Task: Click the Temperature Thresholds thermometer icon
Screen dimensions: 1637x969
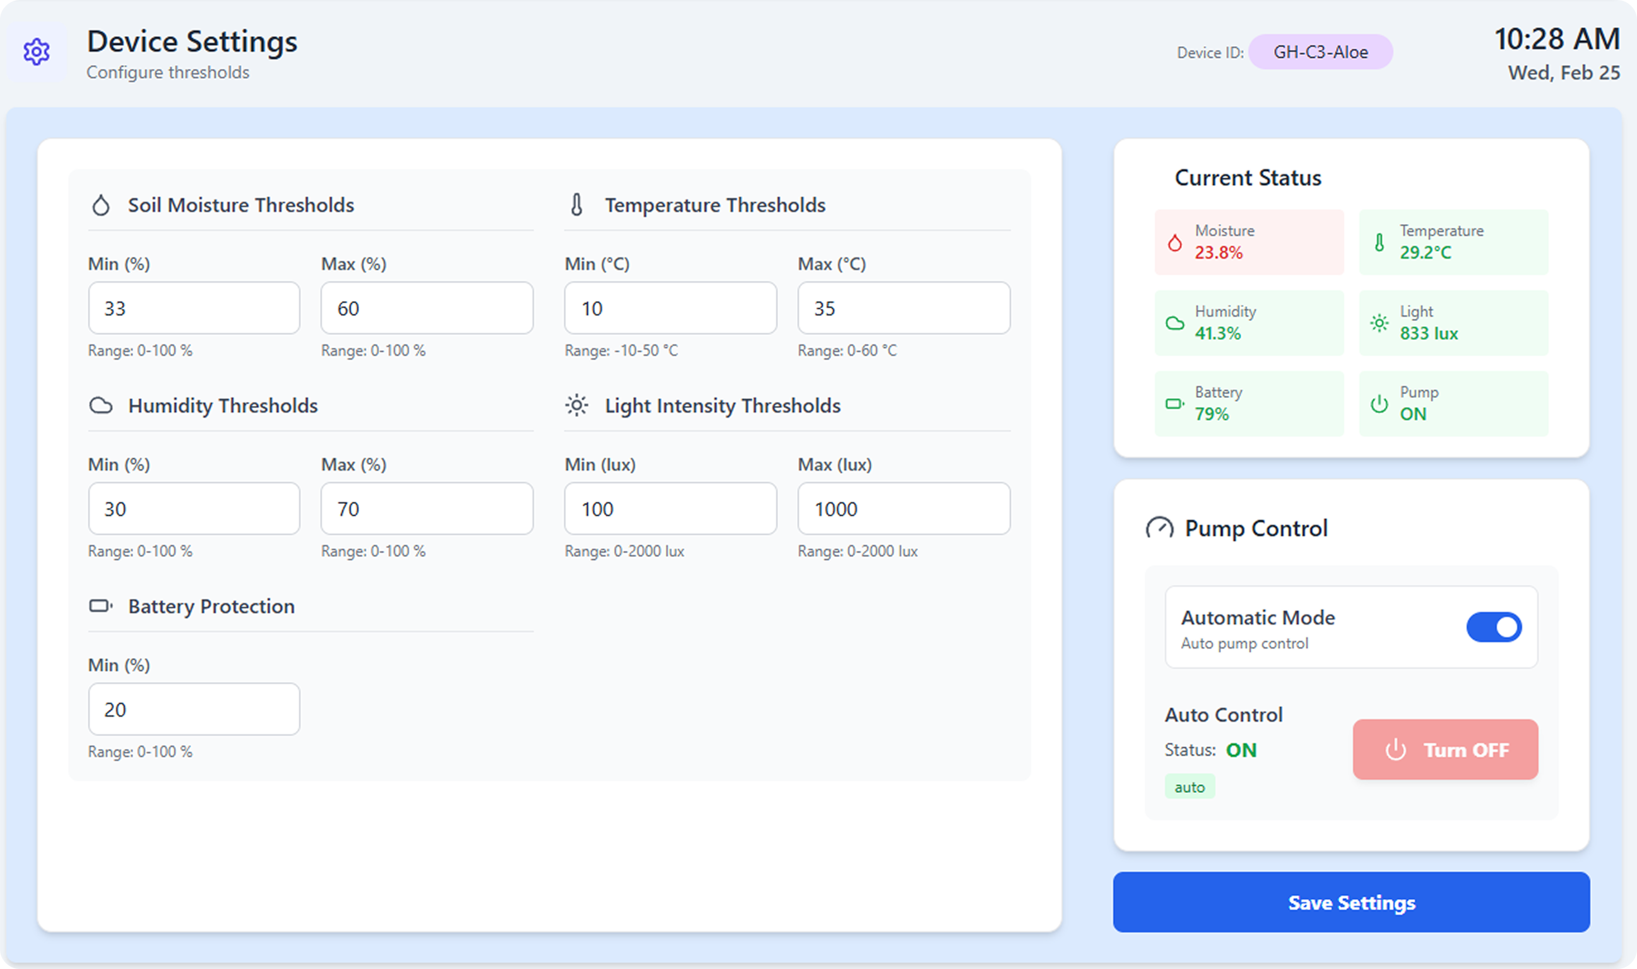Action: 577,205
